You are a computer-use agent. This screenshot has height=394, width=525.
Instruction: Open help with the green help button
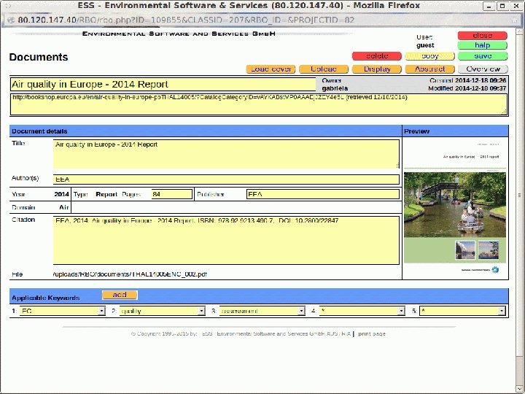point(482,45)
